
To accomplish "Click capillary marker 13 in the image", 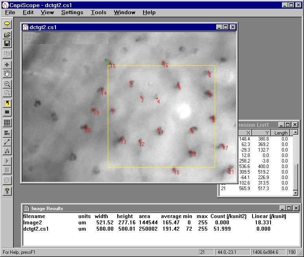I will click(123, 141).
